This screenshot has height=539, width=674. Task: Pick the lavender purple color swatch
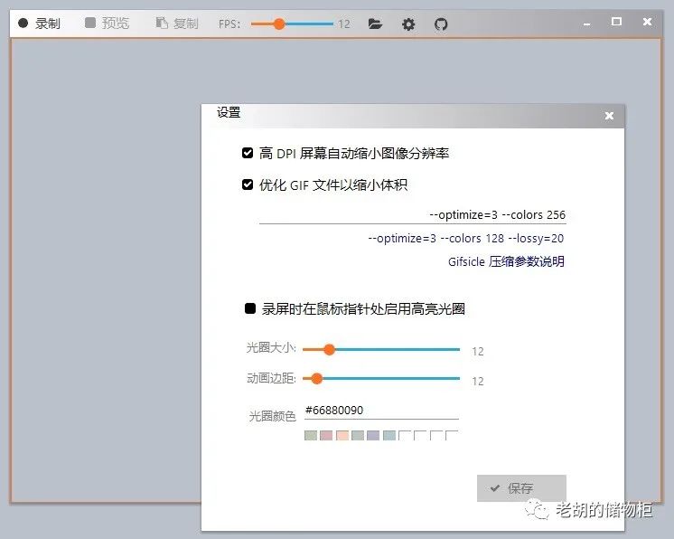point(373,435)
